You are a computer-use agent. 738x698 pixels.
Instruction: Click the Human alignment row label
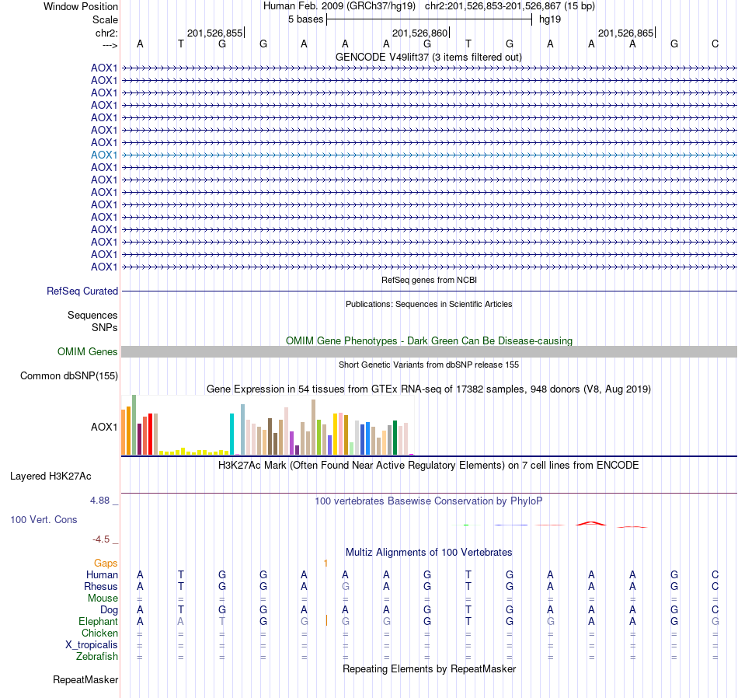click(102, 575)
